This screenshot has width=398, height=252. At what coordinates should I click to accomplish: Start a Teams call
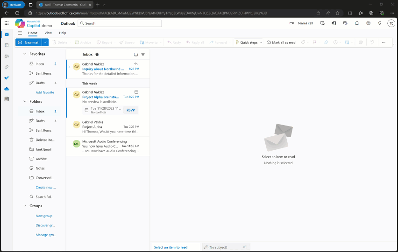(x=301, y=23)
